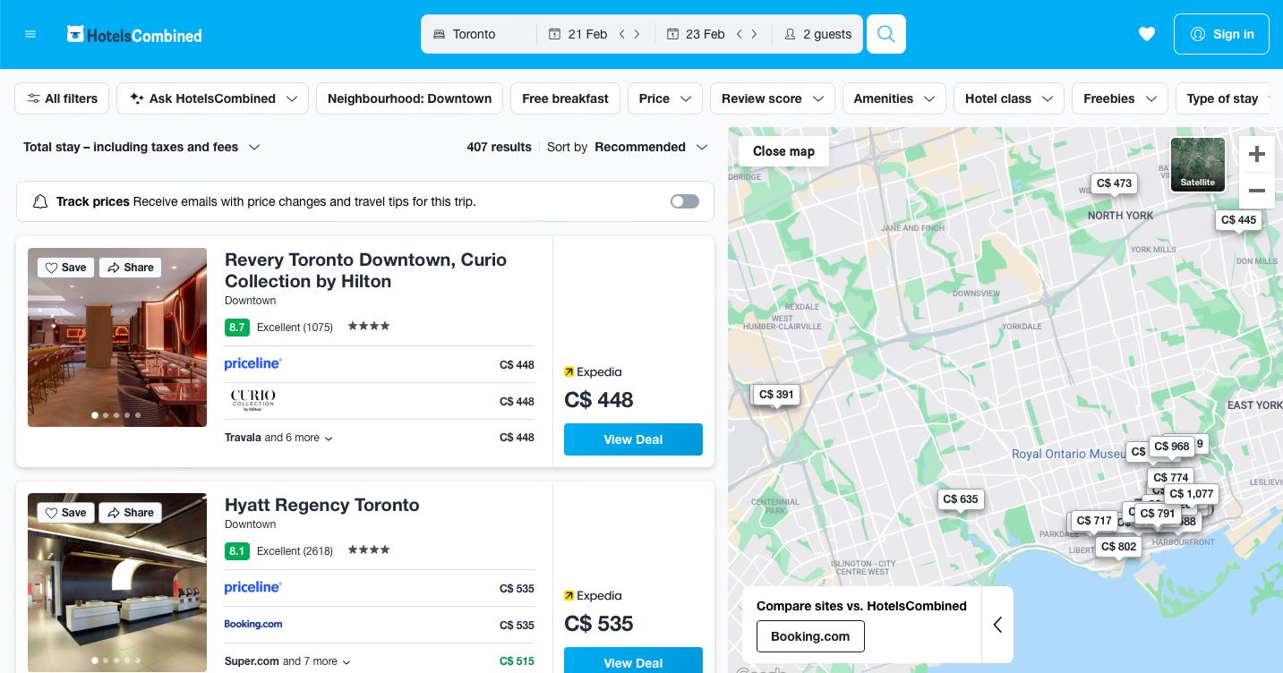
Task: Expand the Price filter dropdown
Action: pos(664,98)
